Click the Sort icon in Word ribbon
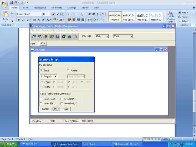The height and width of the screenshot is (147, 196). click(98, 14)
